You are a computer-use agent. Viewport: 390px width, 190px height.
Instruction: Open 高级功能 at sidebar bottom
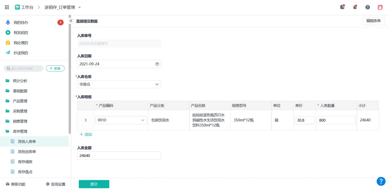tap(15, 184)
